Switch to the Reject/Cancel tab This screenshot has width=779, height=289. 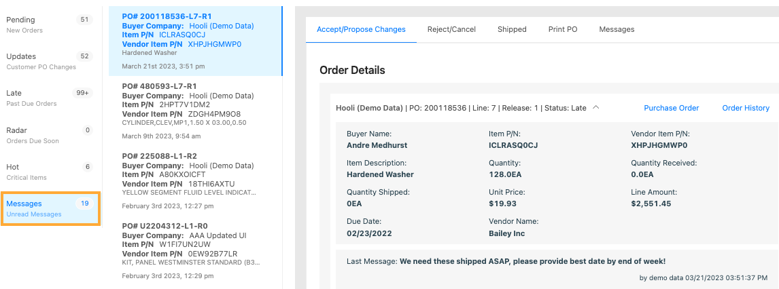451,29
